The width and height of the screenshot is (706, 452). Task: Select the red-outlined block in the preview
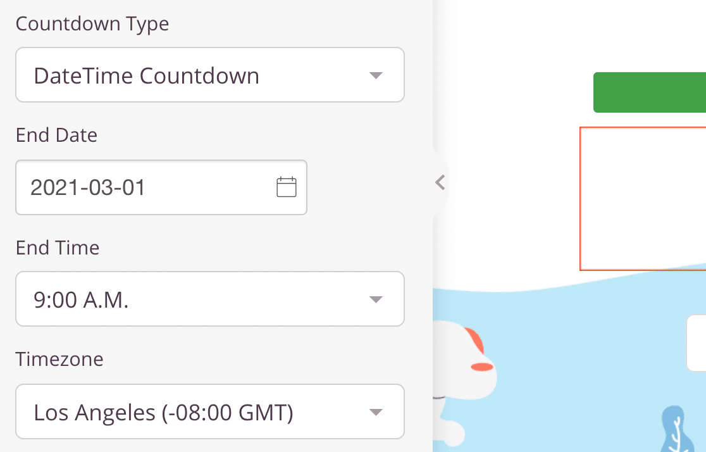[x=643, y=199]
